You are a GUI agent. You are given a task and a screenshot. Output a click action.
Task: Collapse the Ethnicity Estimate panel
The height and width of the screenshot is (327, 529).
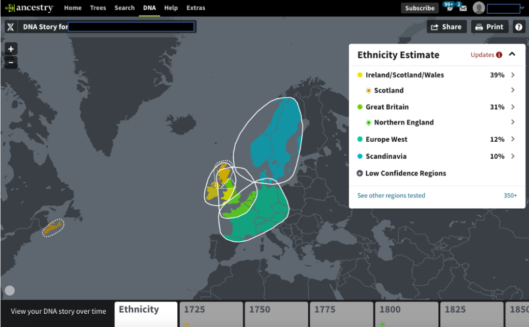513,54
